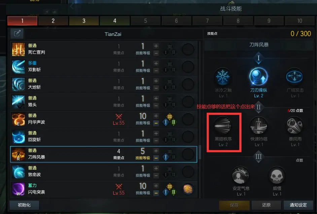Switch to skill preset tab 4
The image size is (317, 214).
[x=115, y=21]
